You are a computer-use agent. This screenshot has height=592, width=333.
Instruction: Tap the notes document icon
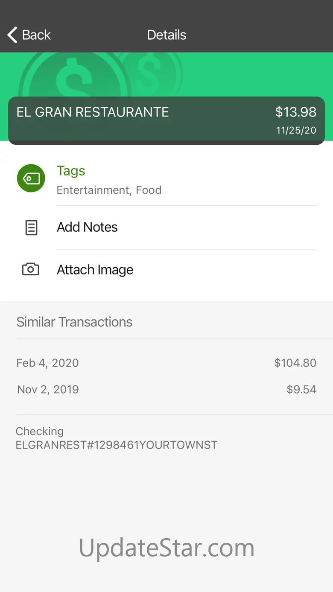click(x=31, y=227)
